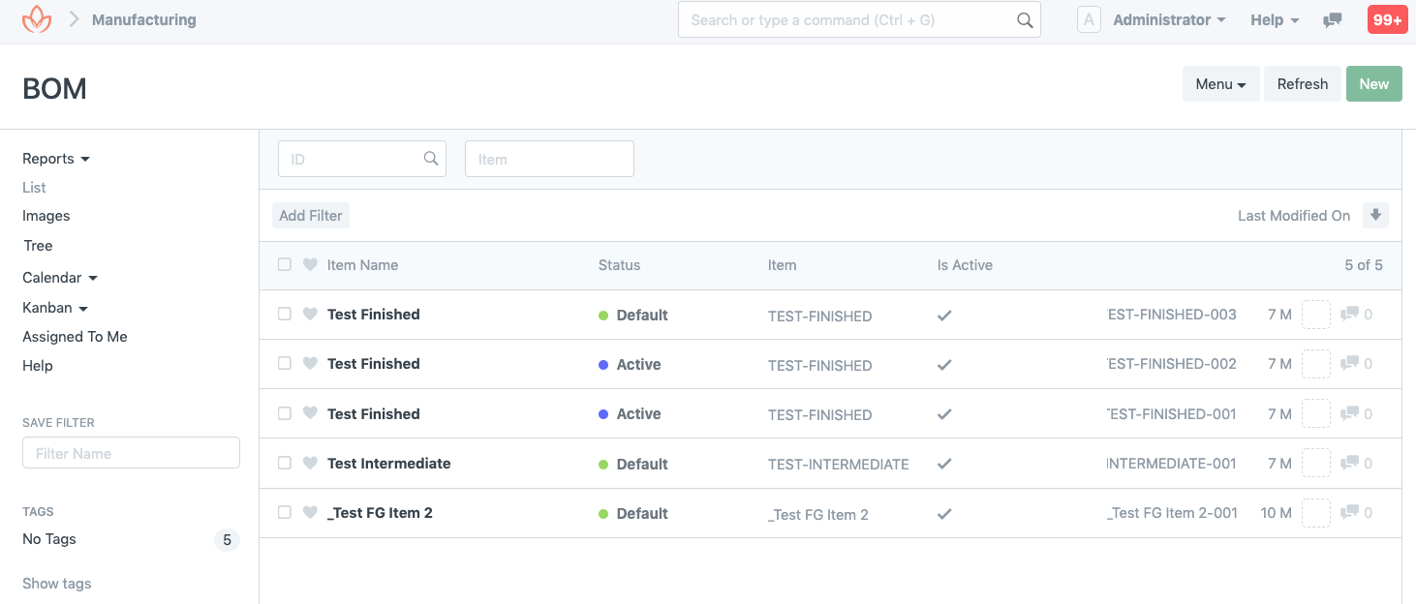1416x604 pixels.
Task: Switch to the Images view
Action: [x=46, y=216]
